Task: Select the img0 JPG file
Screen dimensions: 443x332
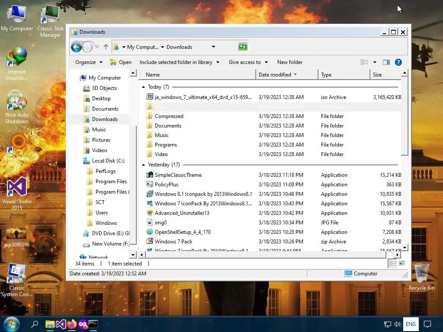Action: click(x=273, y=223)
